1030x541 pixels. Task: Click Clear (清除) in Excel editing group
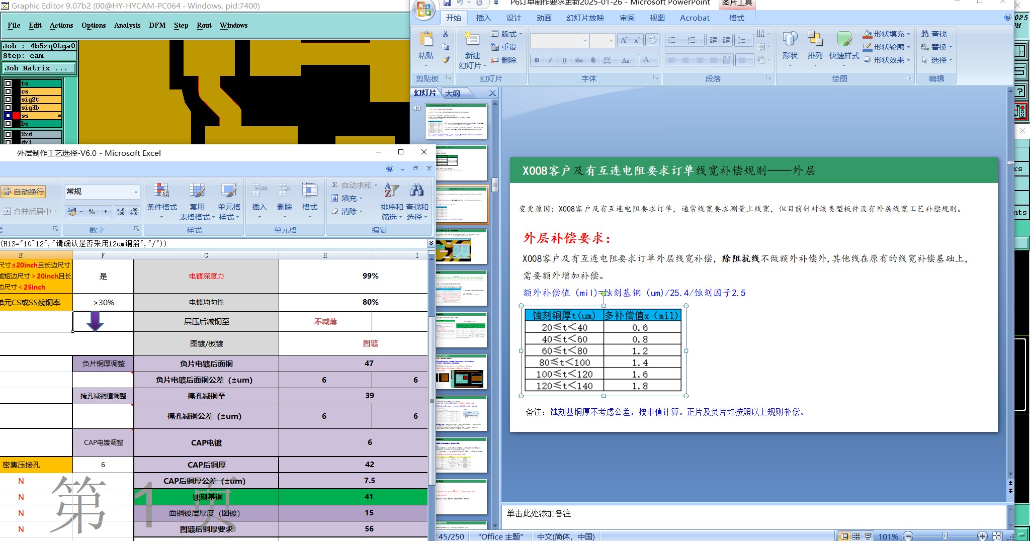(348, 212)
